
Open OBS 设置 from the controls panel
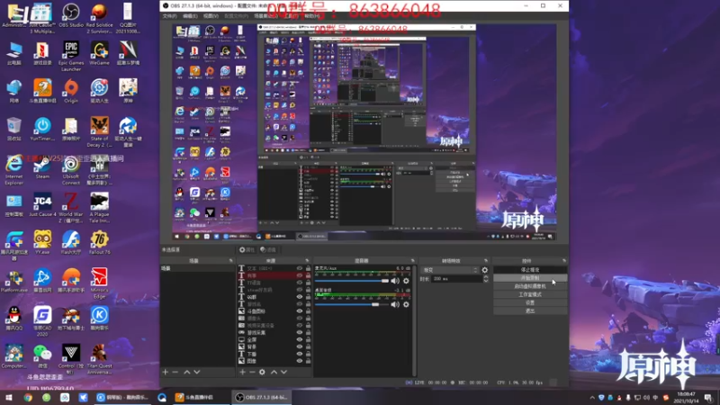[x=530, y=302]
